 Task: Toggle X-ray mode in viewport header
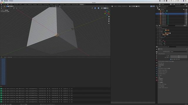click(x=102, y=8)
